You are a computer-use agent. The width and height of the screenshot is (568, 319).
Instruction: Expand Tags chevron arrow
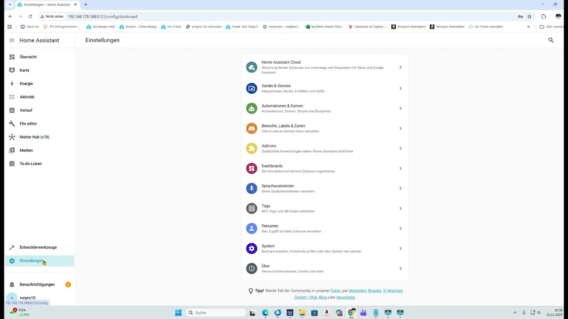pyautogui.click(x=400, y=208)
